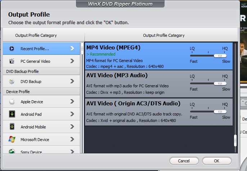
Task: Click AVI AC3/DTS quality slider handle
Action: [x=220, y=111]
